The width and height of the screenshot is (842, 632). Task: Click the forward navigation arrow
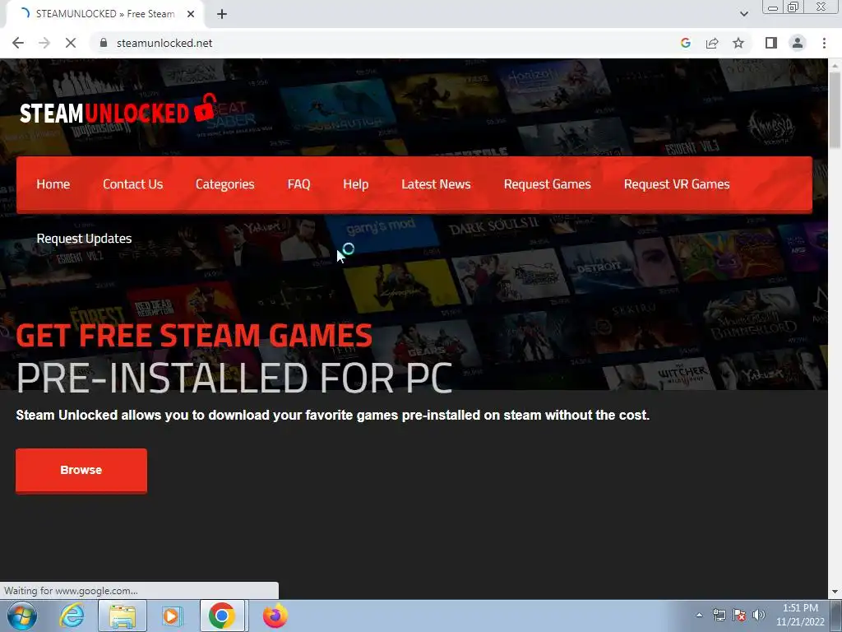44,43
